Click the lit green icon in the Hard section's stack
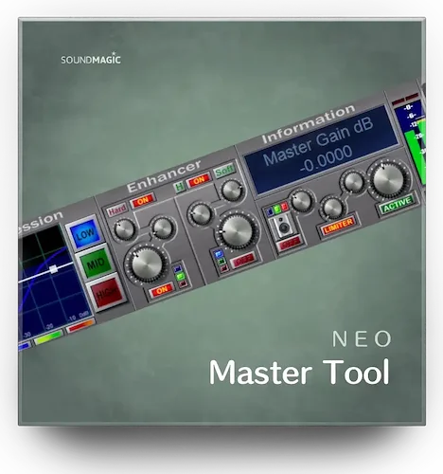Screen dimensions: 443x474 pyautogui.click(x=180, y=277)
